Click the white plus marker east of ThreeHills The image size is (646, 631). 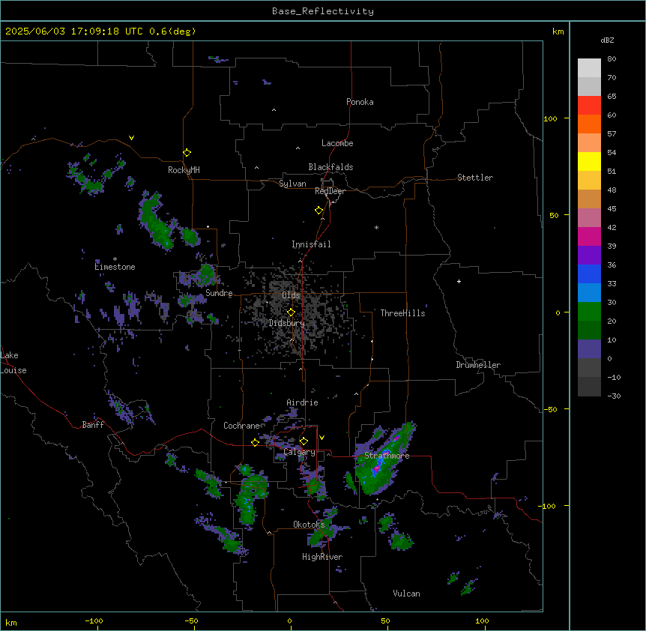(459, 281)
